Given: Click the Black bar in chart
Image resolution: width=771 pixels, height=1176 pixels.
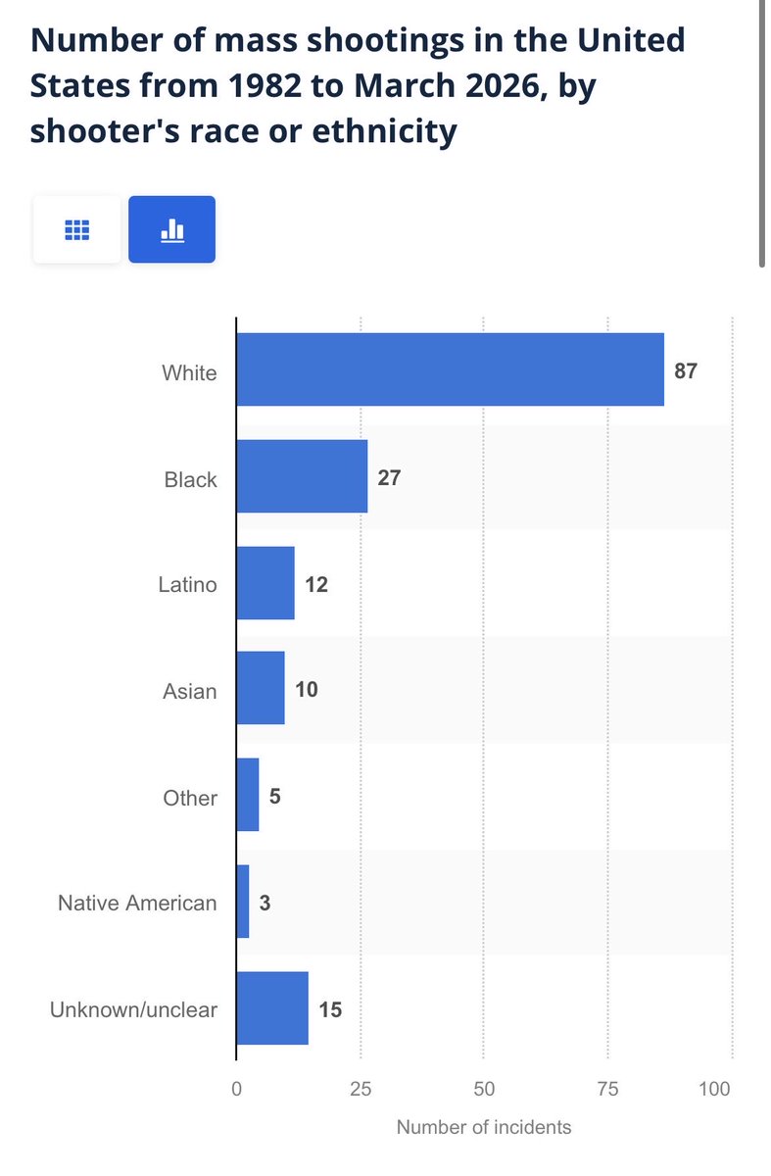Looking at the screenshot, I should point(302,476).
